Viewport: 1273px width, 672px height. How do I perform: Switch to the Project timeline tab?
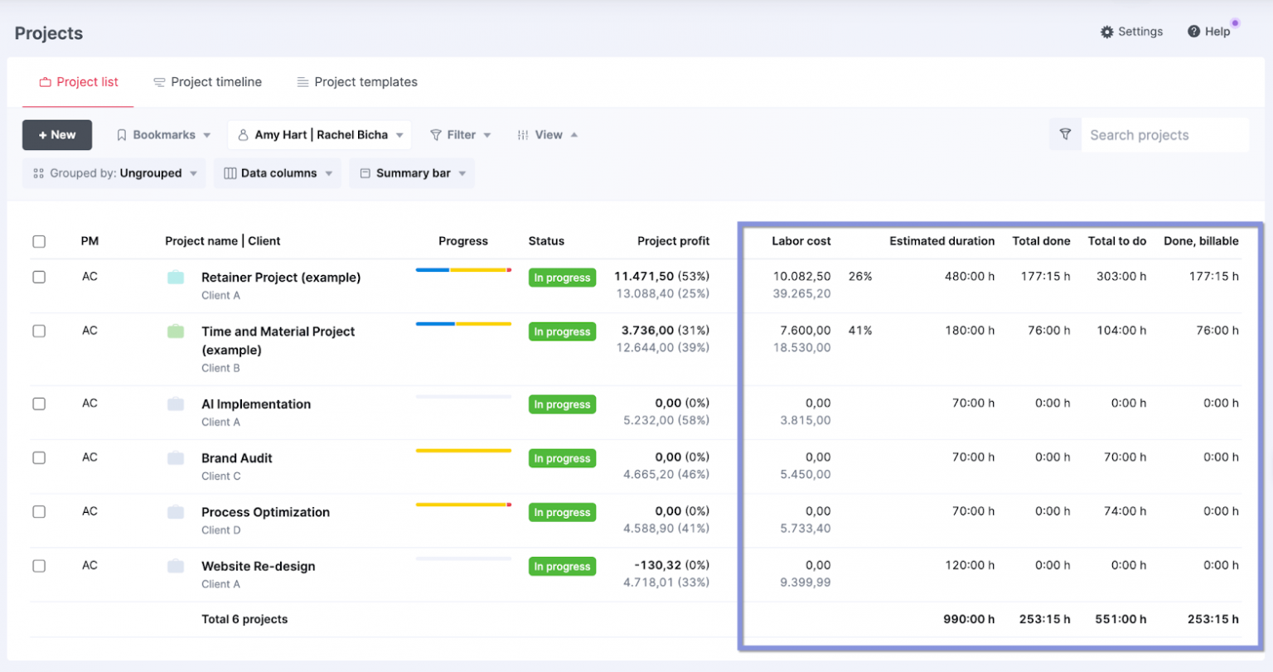pyautogui.click(x=207, y=82)
